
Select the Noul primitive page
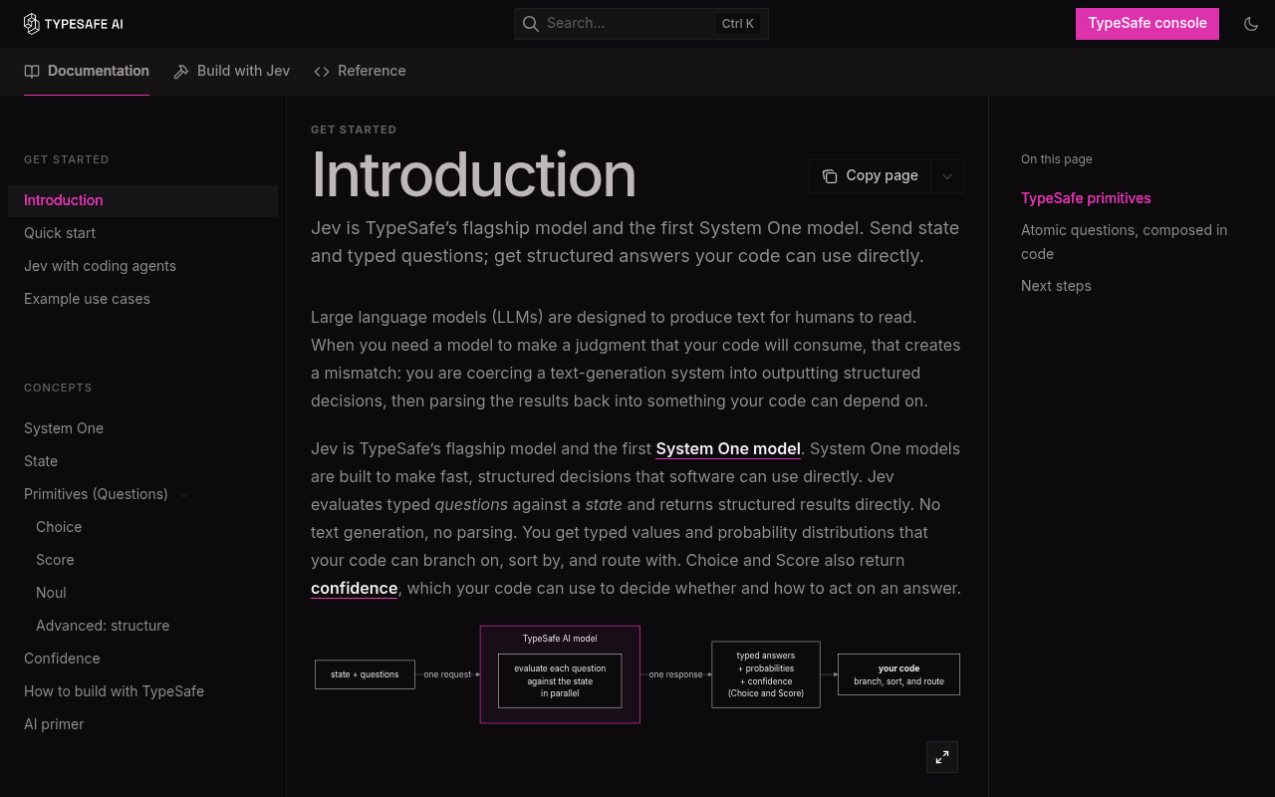[142, 593]
